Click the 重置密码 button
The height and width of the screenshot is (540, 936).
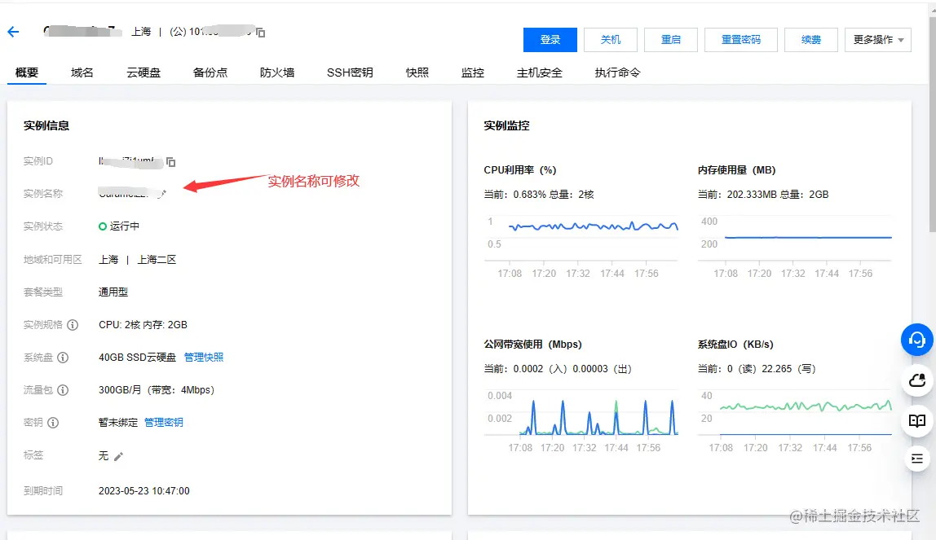click(x=741, y=40)
